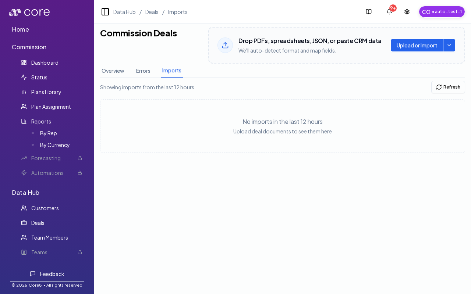Click the Upload or Import button
The height and width of the screenshot is (294, 471).
pyautogui.click(x=417, y=45)
